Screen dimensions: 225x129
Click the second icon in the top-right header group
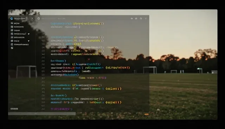pyautogui.click(x=136, y=19)
